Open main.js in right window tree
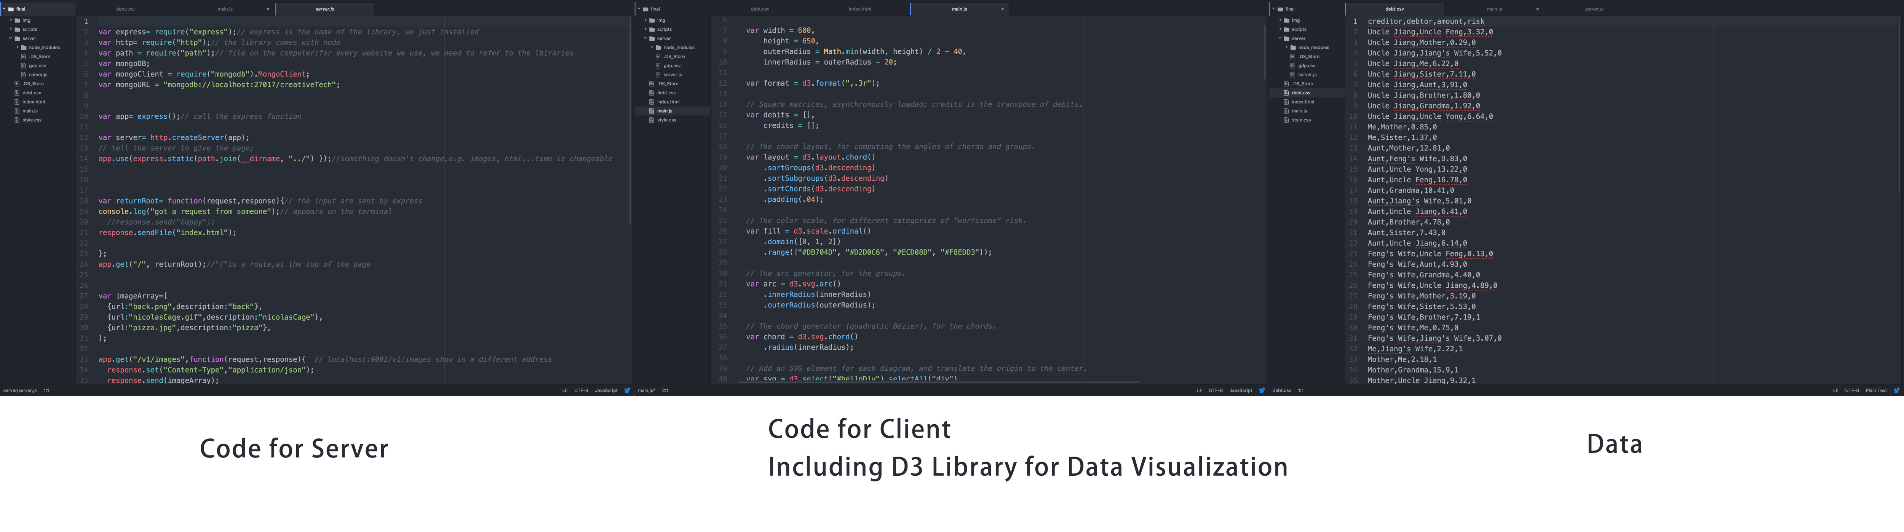 (1299, 111)
